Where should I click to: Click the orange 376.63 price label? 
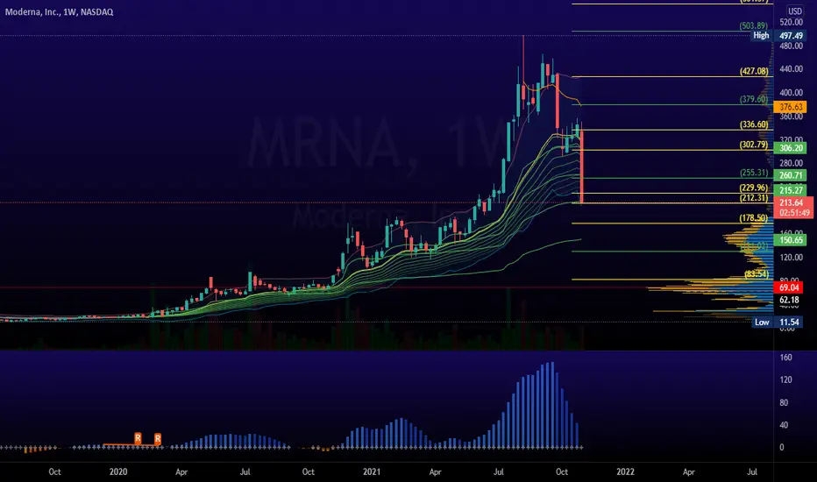pyautogui.click(x=791, y=107)
